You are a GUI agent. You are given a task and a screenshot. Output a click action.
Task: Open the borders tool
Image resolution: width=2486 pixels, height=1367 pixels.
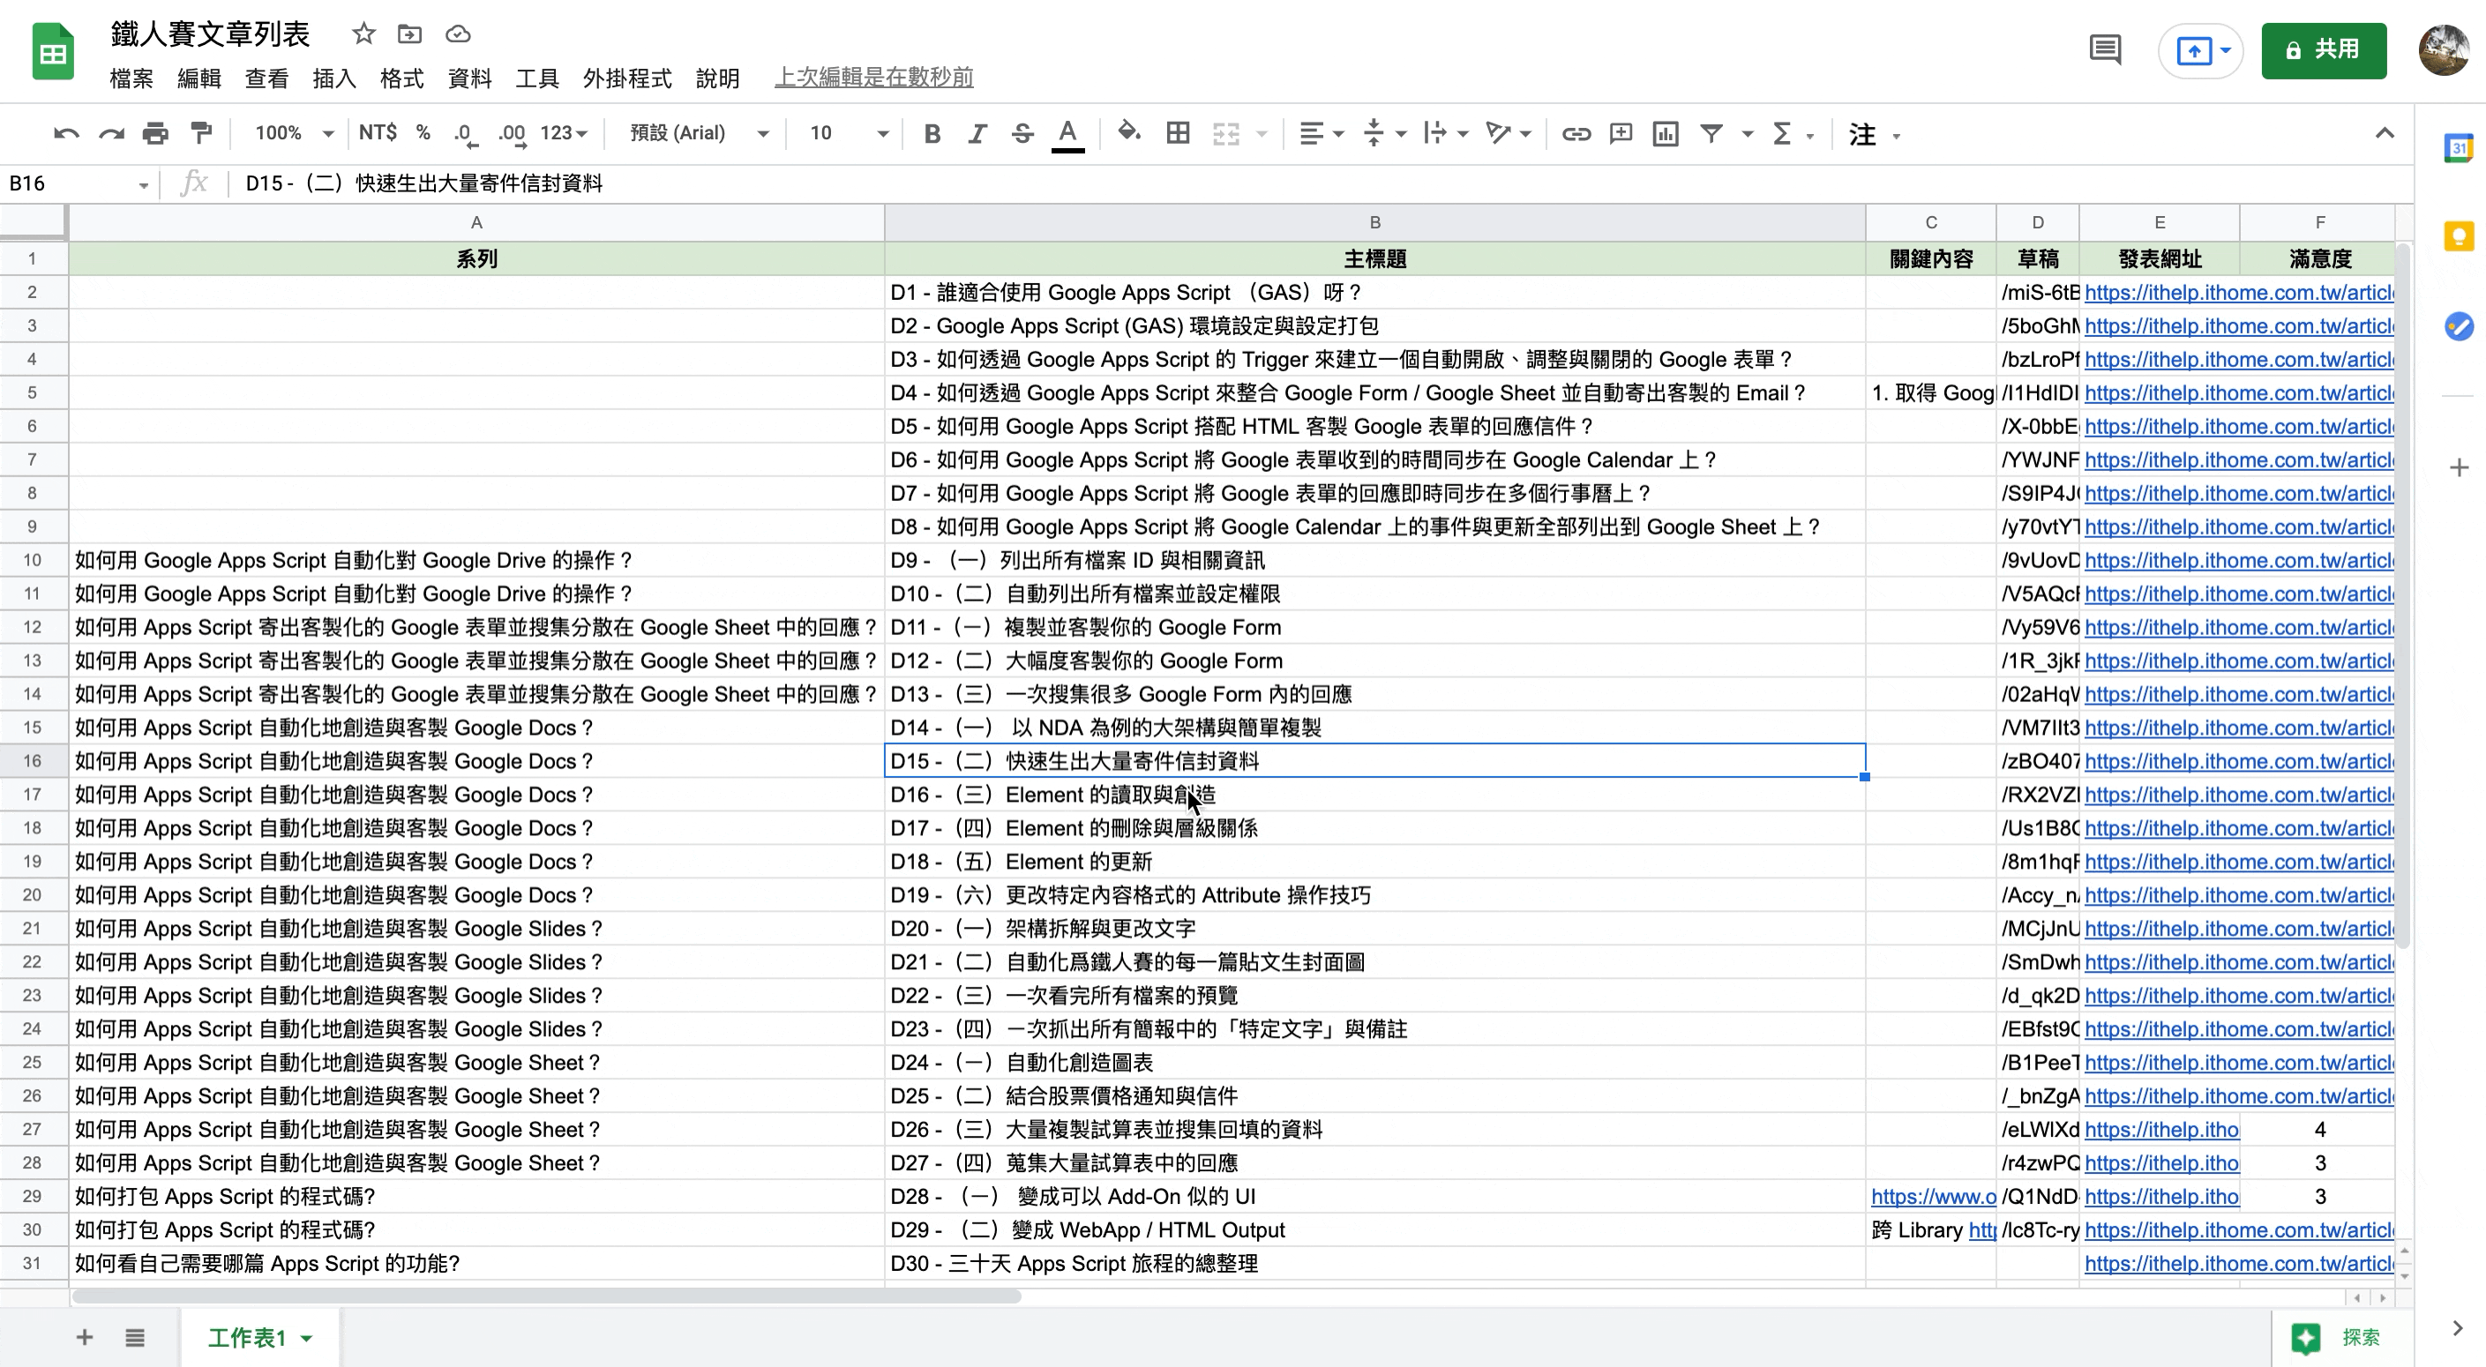1178,133
